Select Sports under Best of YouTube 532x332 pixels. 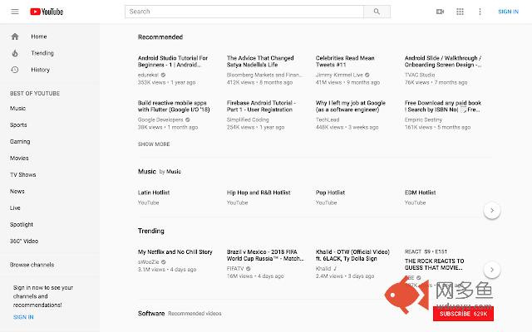click(18, 125)
